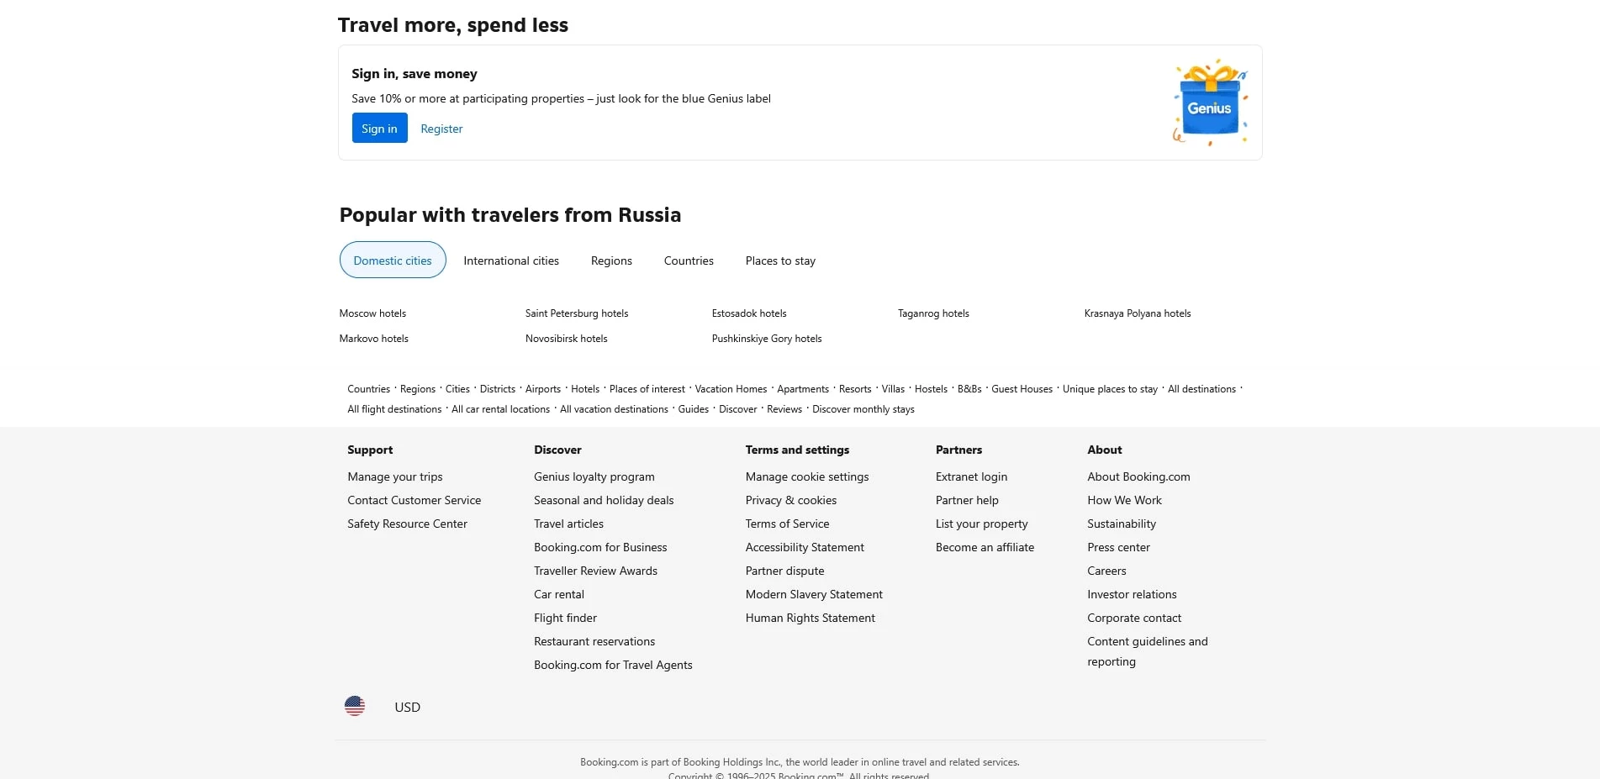Open the USD currency selector
The width and height of the screenshot is (1600, 779).
[407, 708]
